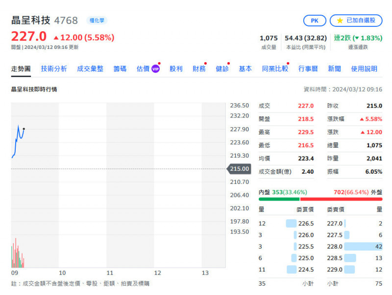
Task: Click the 委賣價 column header
Action: tap(336, 209)
